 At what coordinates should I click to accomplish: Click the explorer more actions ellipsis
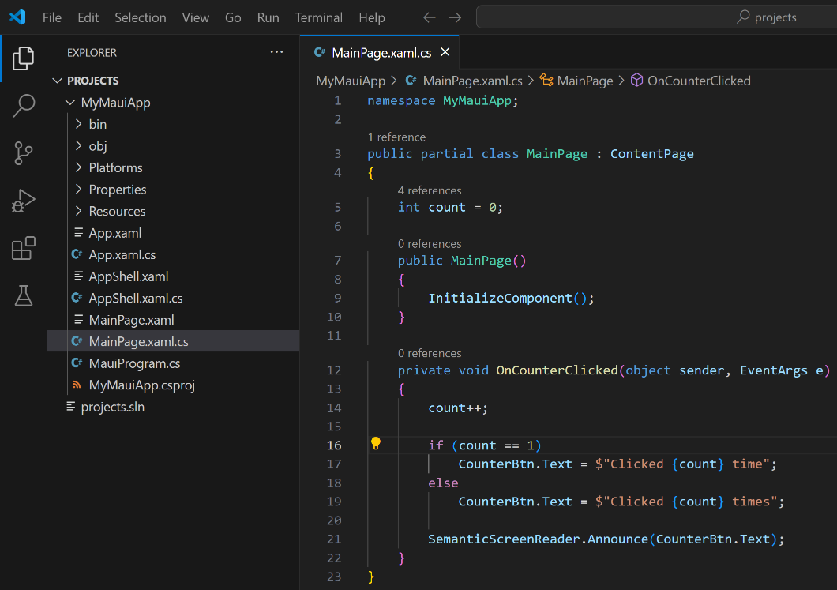[276, 51]
